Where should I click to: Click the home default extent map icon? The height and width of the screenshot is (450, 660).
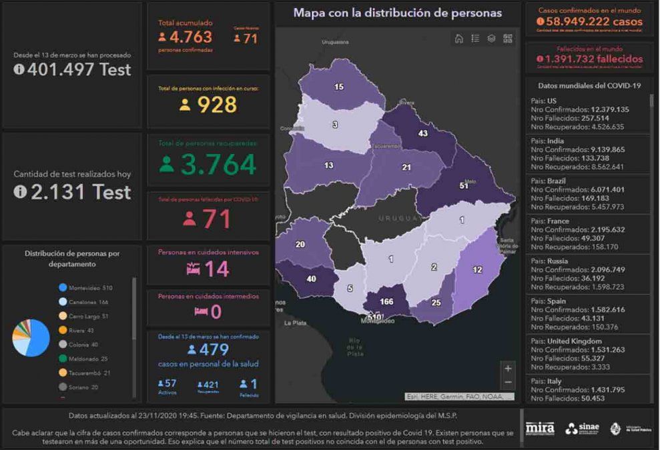459,39
